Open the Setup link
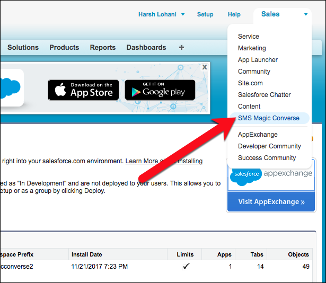The width and height of the screenshot is (326, 283). pyautogui.click(x=205, y=14)
